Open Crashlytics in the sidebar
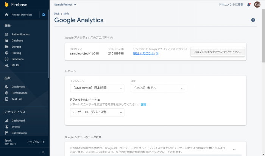 click(18, 87)
